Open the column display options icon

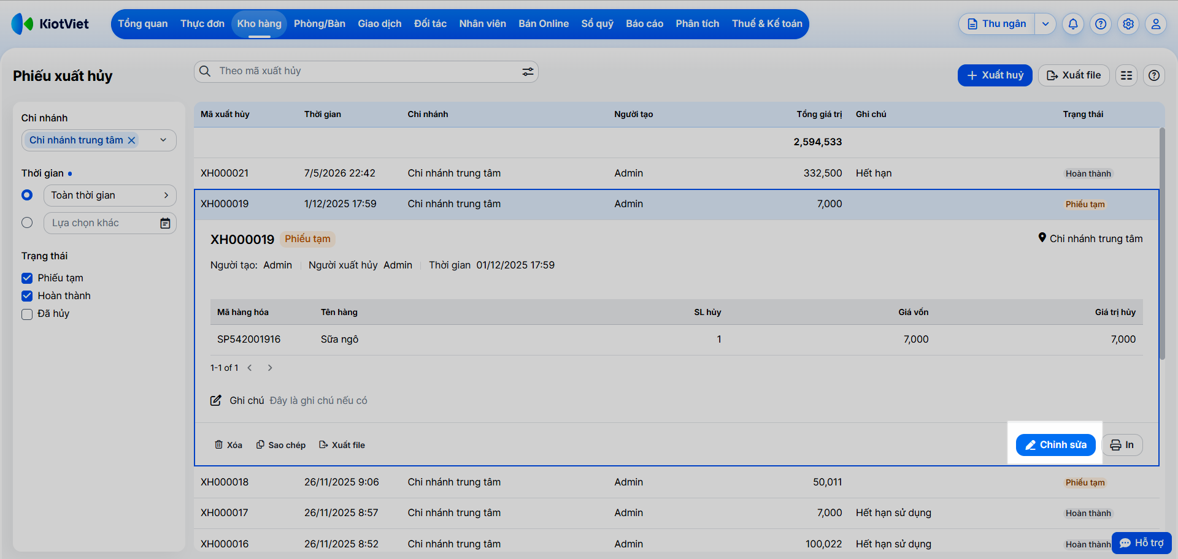pos(1126,75)
